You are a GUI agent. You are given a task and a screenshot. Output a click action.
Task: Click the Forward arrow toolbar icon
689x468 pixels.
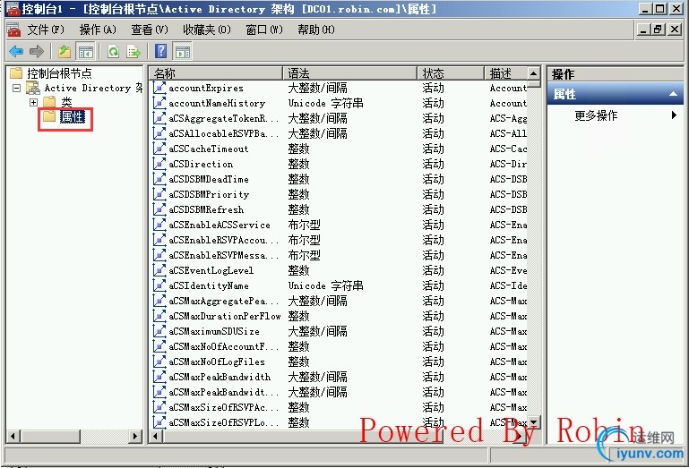pyautogui.click(x=37, y=52)
